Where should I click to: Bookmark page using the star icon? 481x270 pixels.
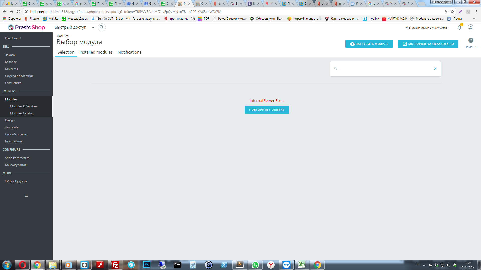click(452, 12)
